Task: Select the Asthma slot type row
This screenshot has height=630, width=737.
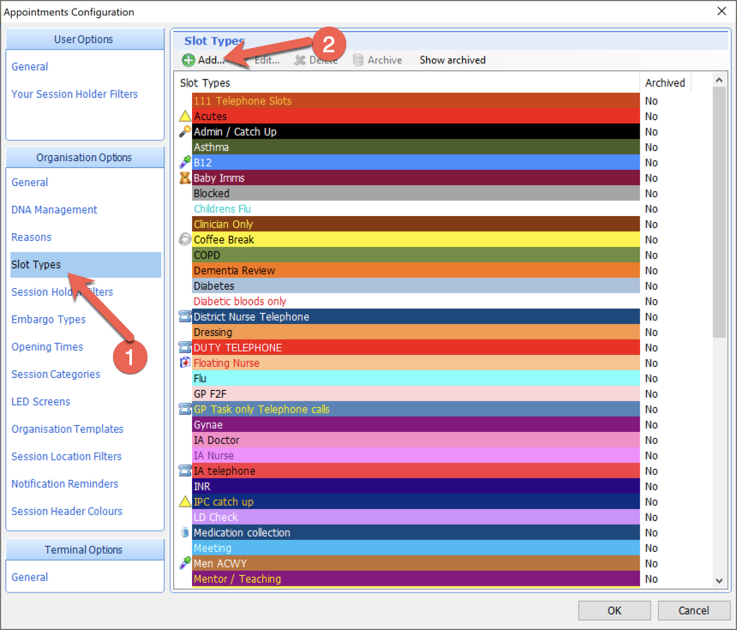Action: point(416,147)
